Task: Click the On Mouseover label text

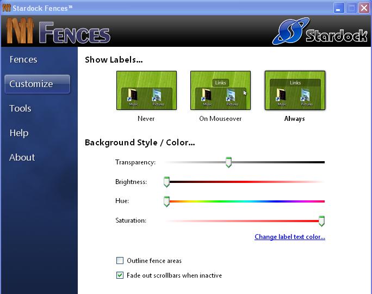Action: tap(220, 119)
